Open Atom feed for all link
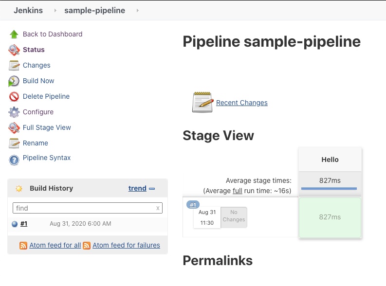Screen dimensions: 386x286 tap(55, 245)
